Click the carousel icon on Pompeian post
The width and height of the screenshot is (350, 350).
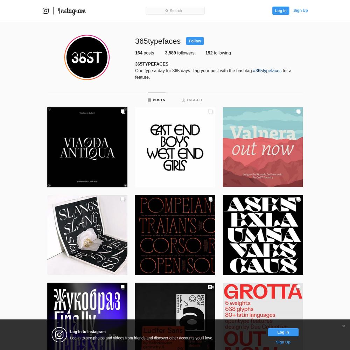pos(211,199)
